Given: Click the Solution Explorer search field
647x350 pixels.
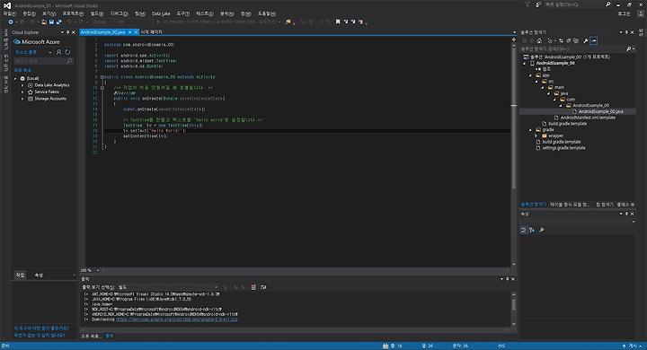Looking at the screenshot, I should pos(572,48).
